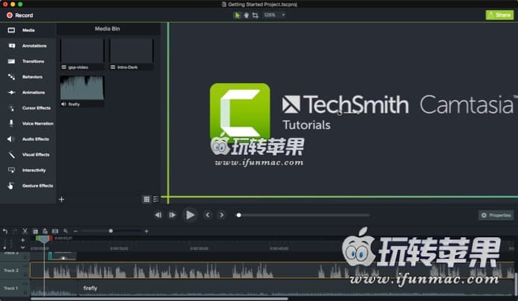Click the Copy icon in timeline toolbar
Screen dimensions: 518x301
36,231
